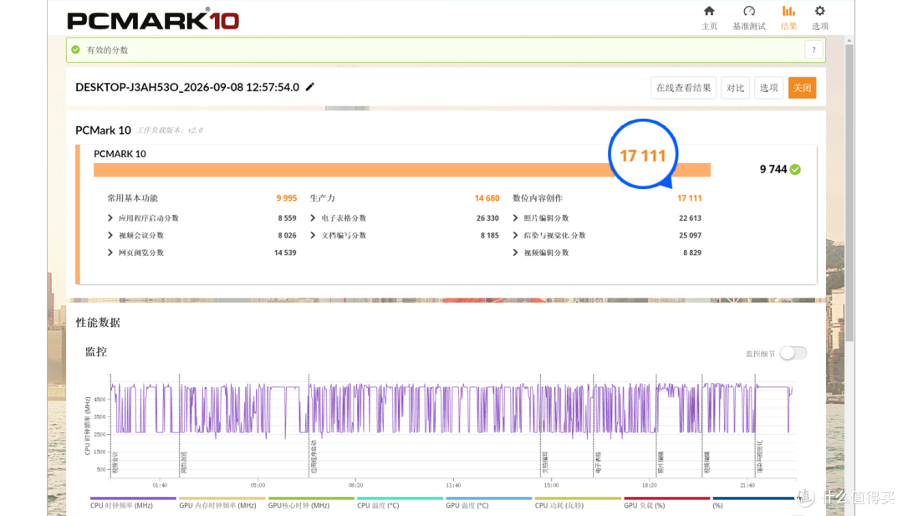Image resolution: width=903 pixels, height=516 pixels.
Task: Select GPU 内存时钟频率 legend swatch
Action: (222, 498)
